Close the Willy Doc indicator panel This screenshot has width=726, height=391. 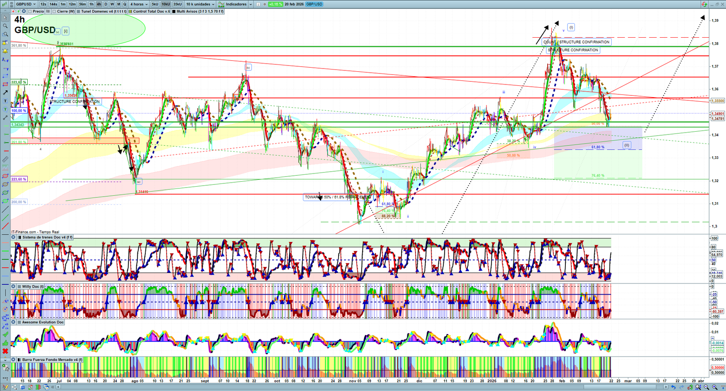tap(13, 287)
